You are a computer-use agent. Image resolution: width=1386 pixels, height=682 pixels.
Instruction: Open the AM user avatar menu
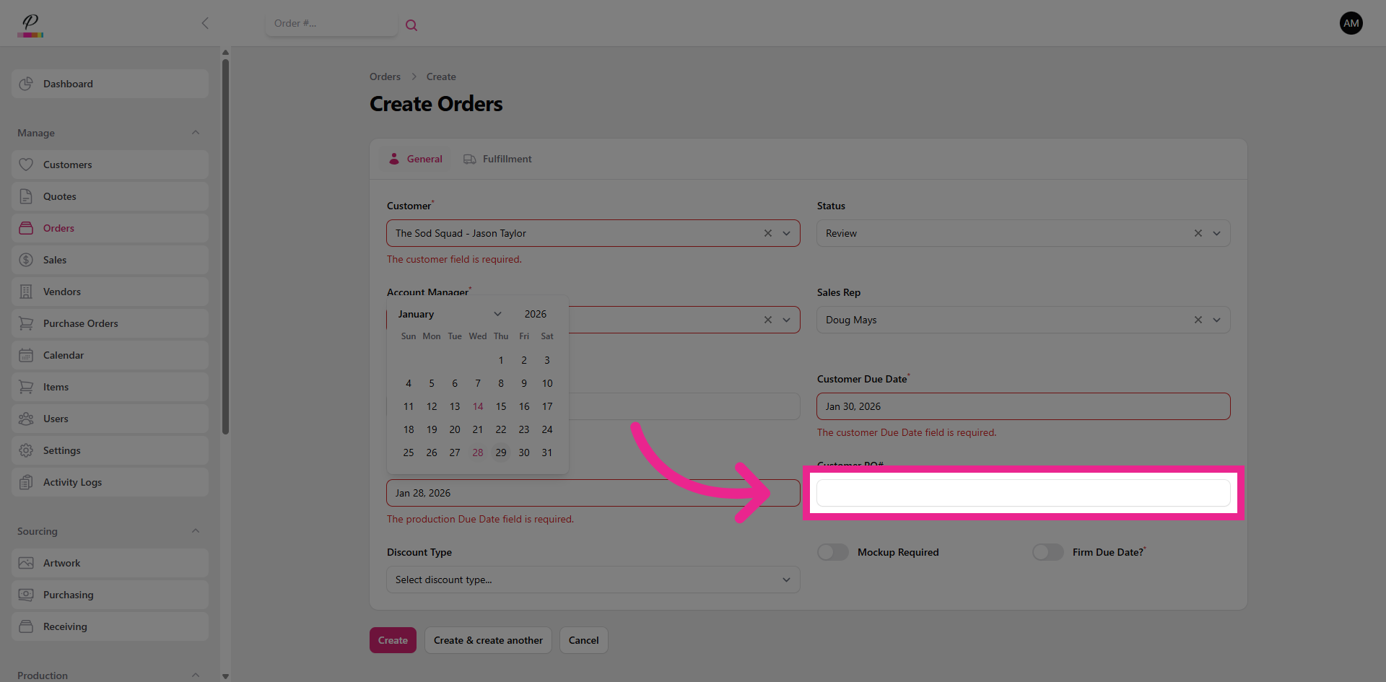click(1351, 23)
